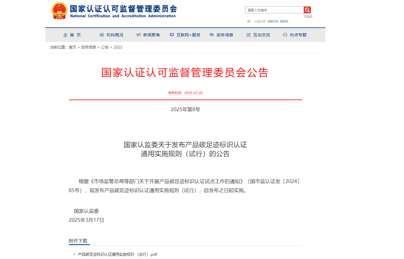The height and width of the screenshot is (259, 404).
Task: Click the 认证认可 hot keyword
Action: point(260,21)
